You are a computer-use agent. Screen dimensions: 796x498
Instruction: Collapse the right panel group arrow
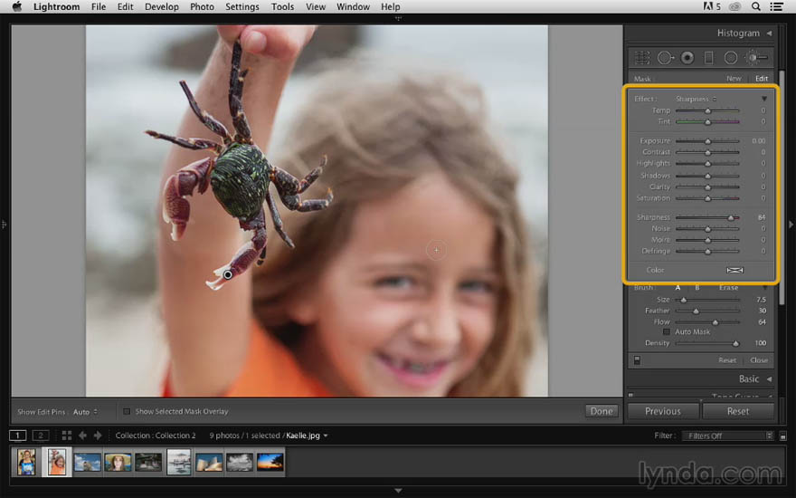click(791, 225)
